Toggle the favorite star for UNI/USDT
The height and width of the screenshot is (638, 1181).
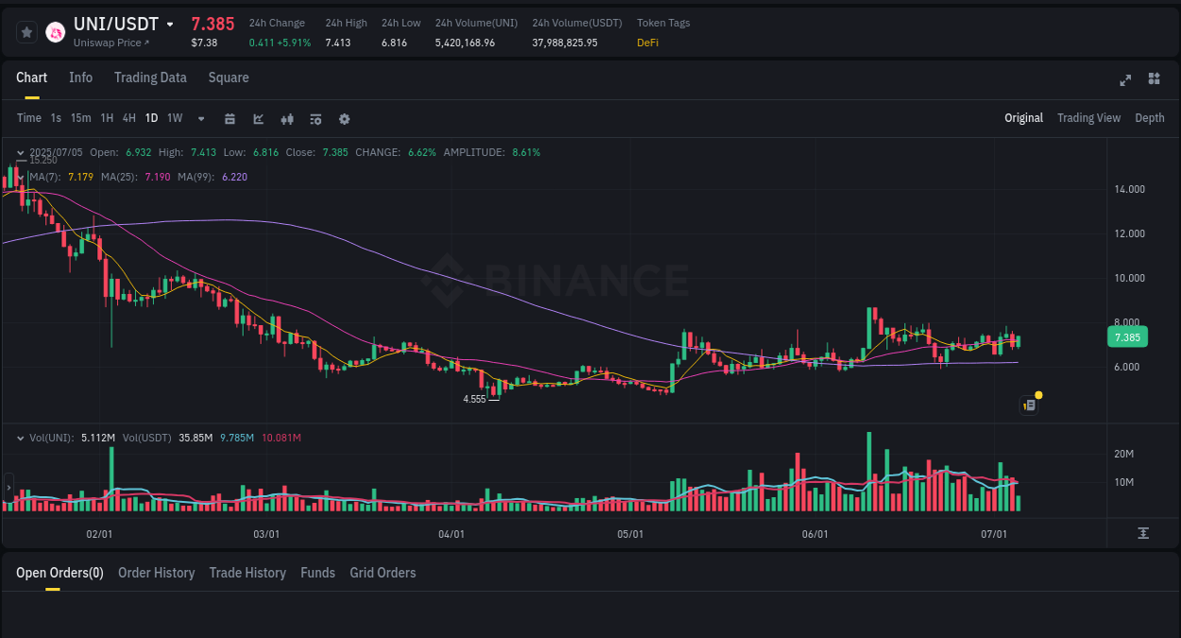[26, 31]
